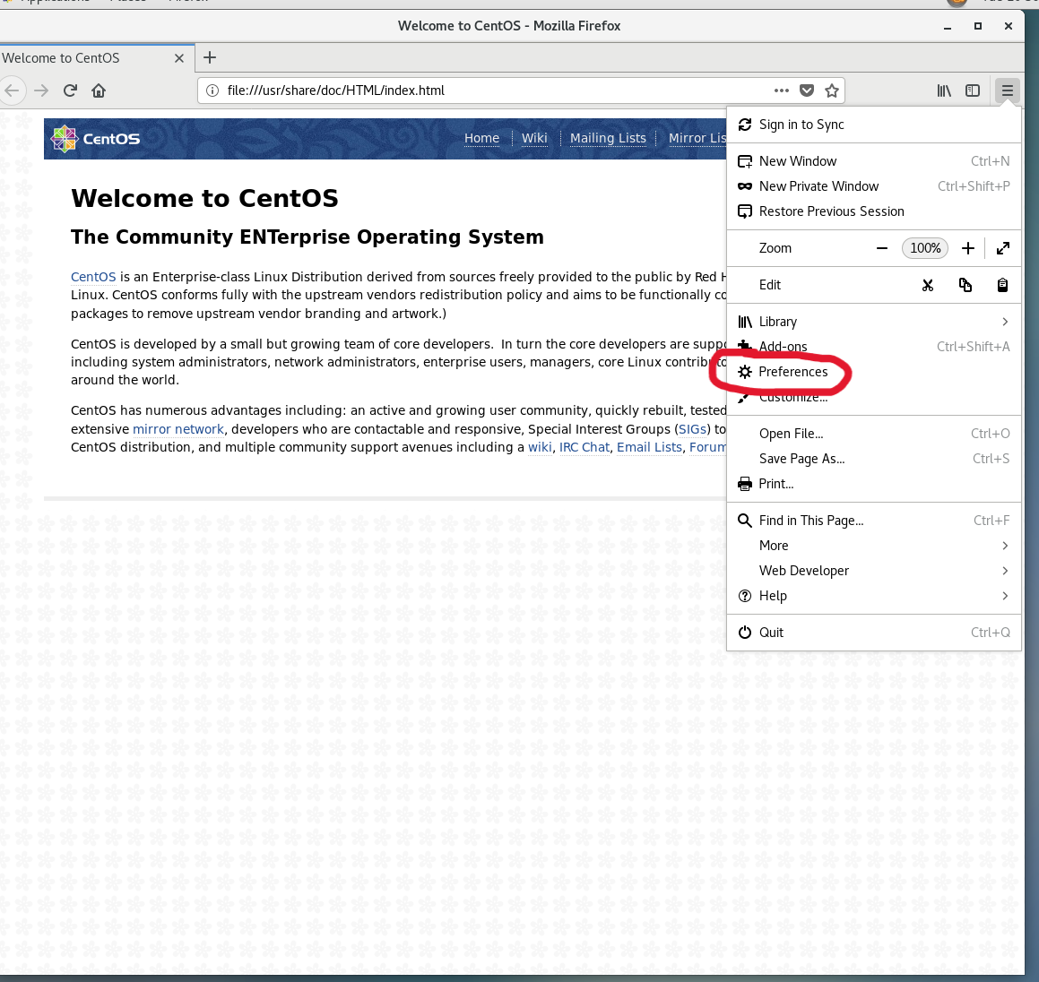Select Open File… menu entry
This screenshot has height=982, width=1039.
tap(873, 434)
